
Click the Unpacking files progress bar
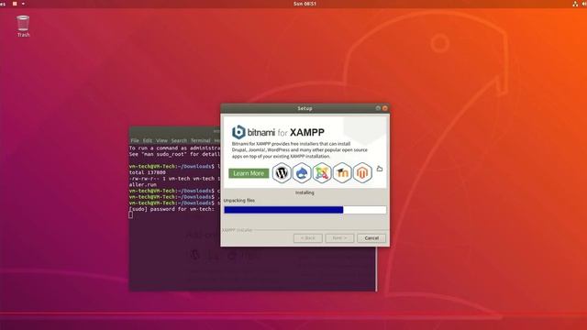tap(305, 210)
